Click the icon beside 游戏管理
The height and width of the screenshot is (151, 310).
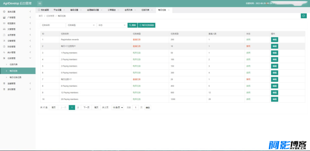click(4, 89)
